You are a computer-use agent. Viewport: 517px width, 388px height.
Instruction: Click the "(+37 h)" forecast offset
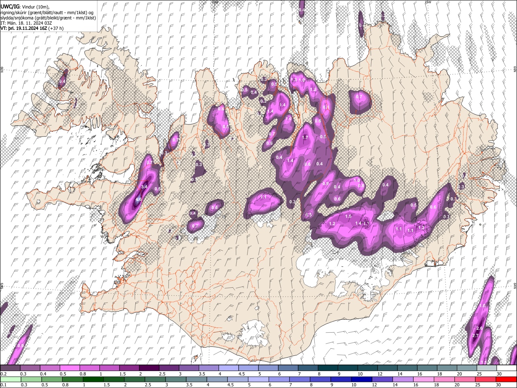pos(56,28)
